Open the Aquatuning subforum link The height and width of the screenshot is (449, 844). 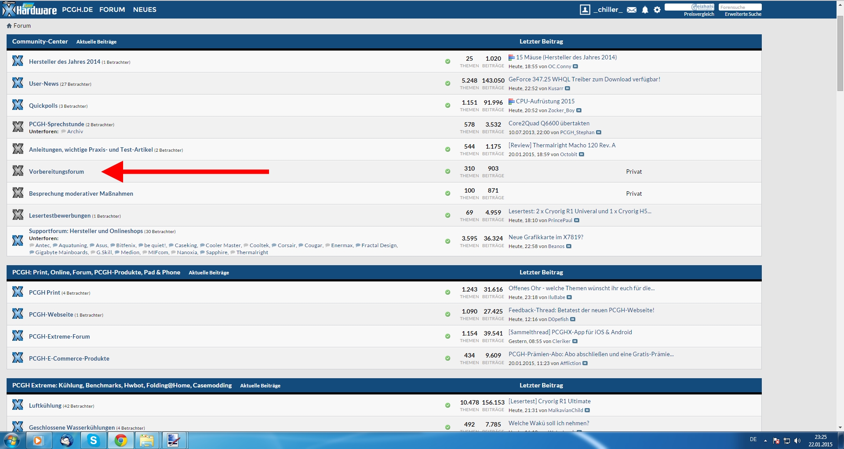coord(73,245)
